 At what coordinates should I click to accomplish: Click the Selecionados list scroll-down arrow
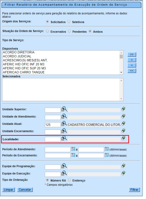tap(121, 99)
